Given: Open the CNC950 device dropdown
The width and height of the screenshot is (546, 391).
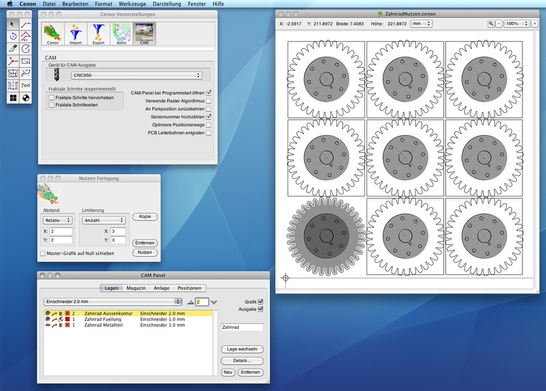Looking at the screenshot, I should click(x=136, y=75).
